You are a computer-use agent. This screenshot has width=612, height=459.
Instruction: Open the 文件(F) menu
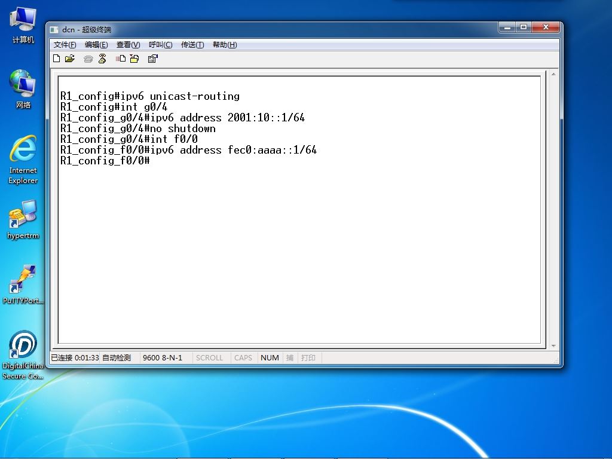pyautogui.click(x=65, y=44)
